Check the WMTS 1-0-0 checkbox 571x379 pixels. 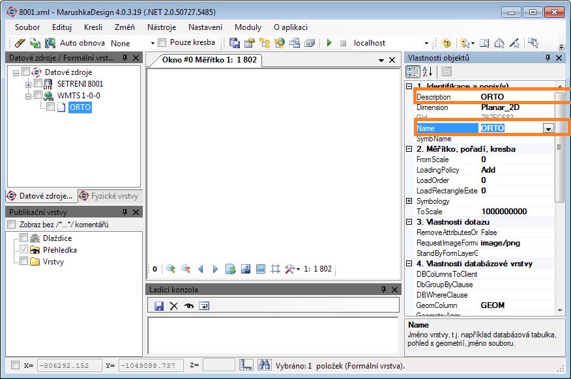38,95
